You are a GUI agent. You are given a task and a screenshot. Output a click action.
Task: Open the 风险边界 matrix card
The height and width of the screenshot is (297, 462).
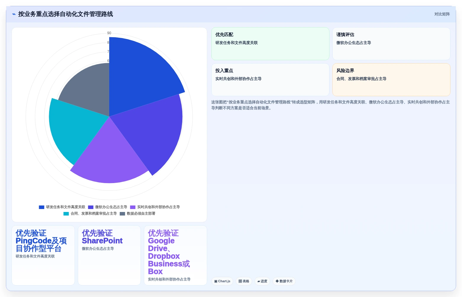click(x=391, y=80)
